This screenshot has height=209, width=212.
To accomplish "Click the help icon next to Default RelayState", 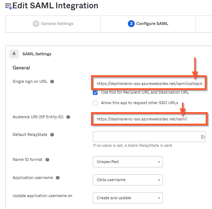I will 52,135.
